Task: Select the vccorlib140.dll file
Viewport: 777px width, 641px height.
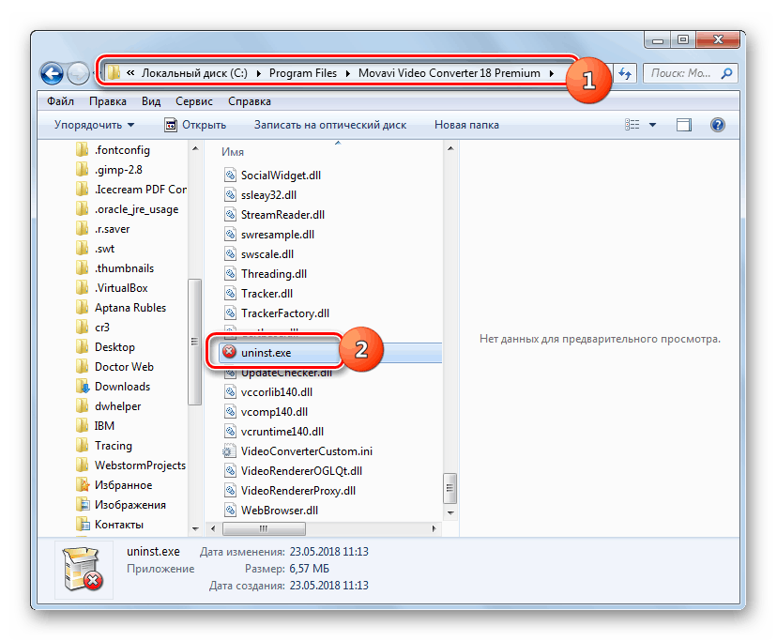Action: coord(277,392)
